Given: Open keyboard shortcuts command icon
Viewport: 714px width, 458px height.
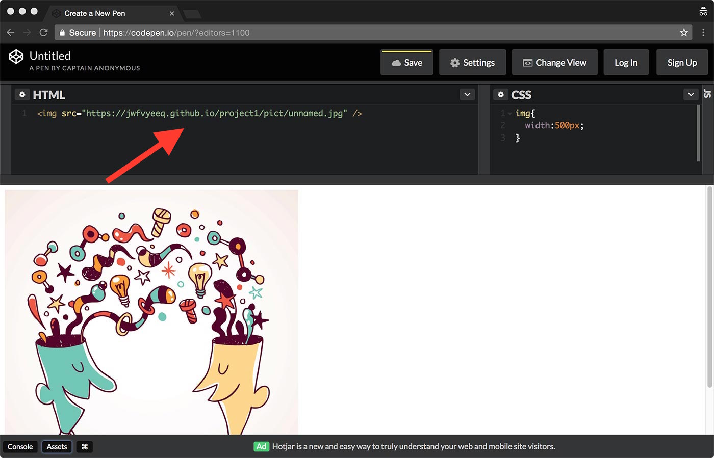Looking at the screenshot, I should click(85, 447).
